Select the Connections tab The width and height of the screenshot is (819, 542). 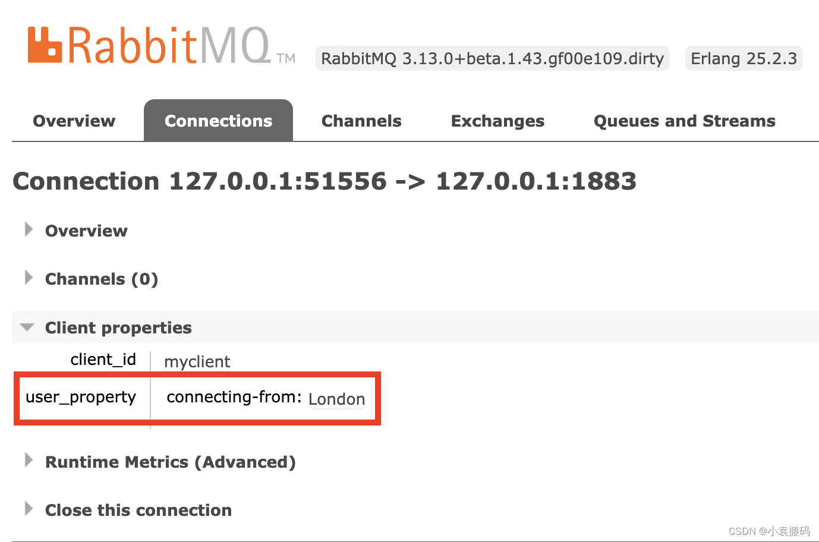coord(218,121)
